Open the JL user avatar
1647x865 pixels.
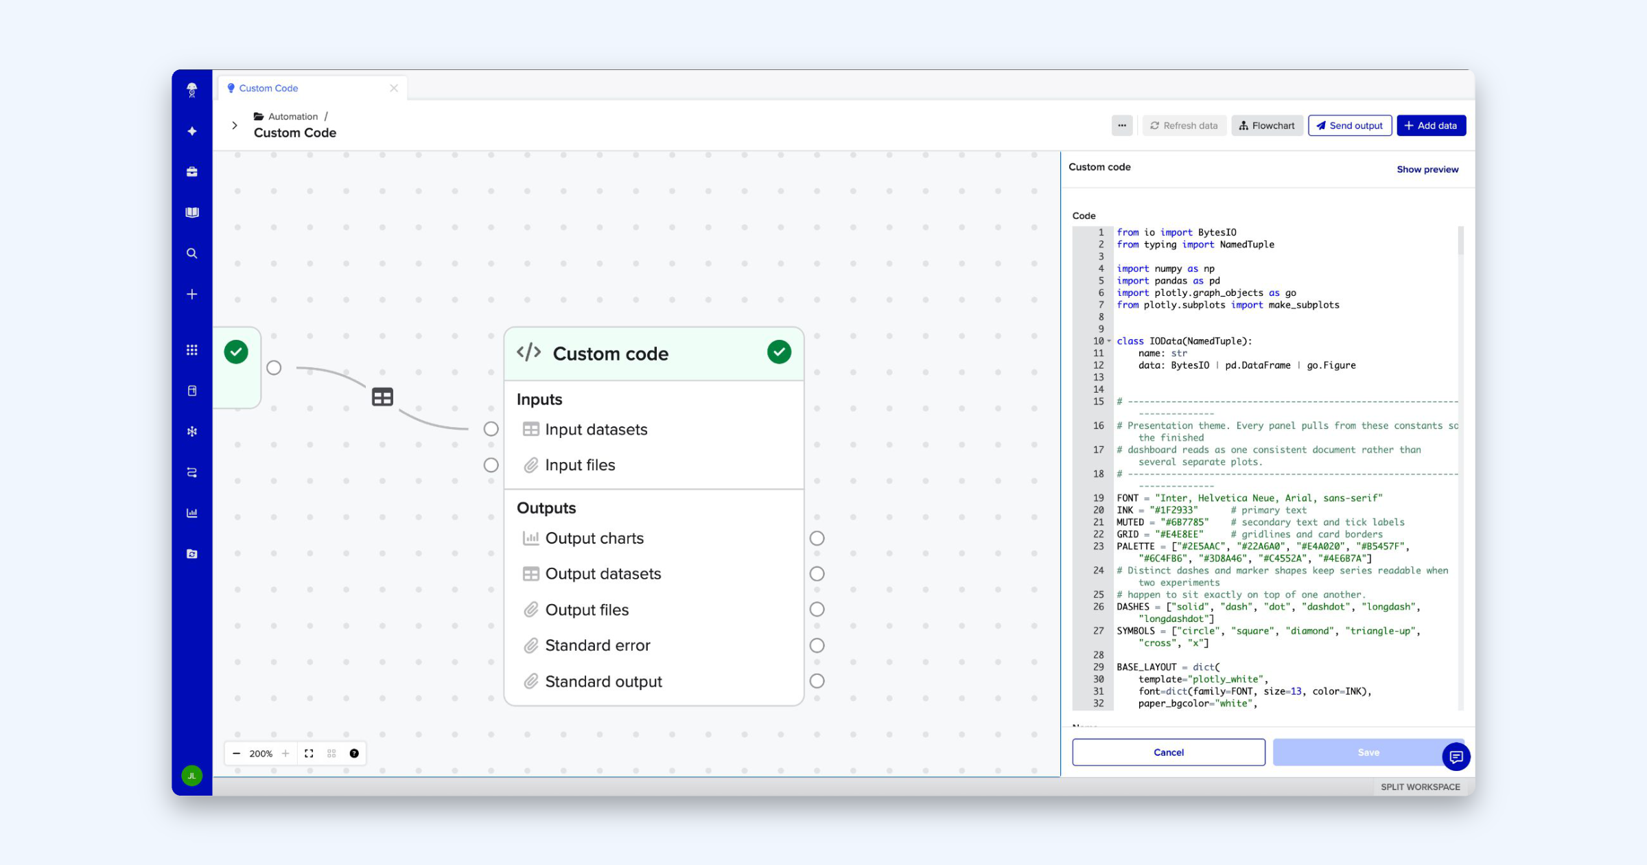[x=192, y=776]
